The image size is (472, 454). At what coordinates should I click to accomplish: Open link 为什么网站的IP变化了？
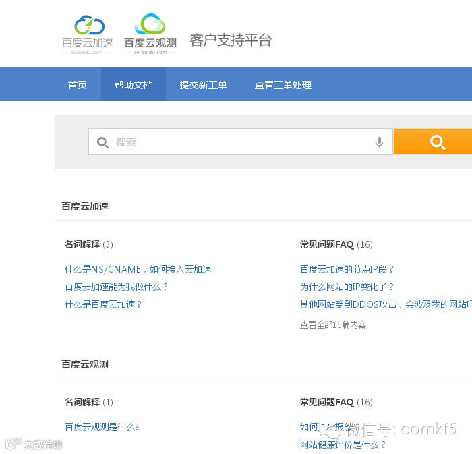pyautogui.click(x=347, y=287)
